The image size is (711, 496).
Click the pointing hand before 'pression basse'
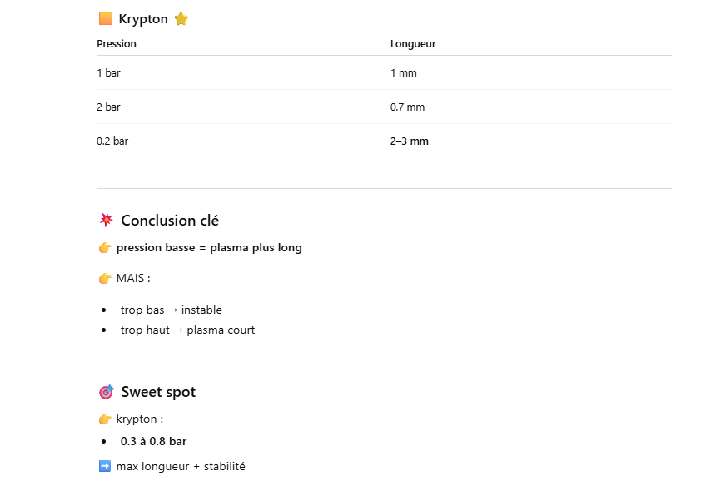coord(105,248)
